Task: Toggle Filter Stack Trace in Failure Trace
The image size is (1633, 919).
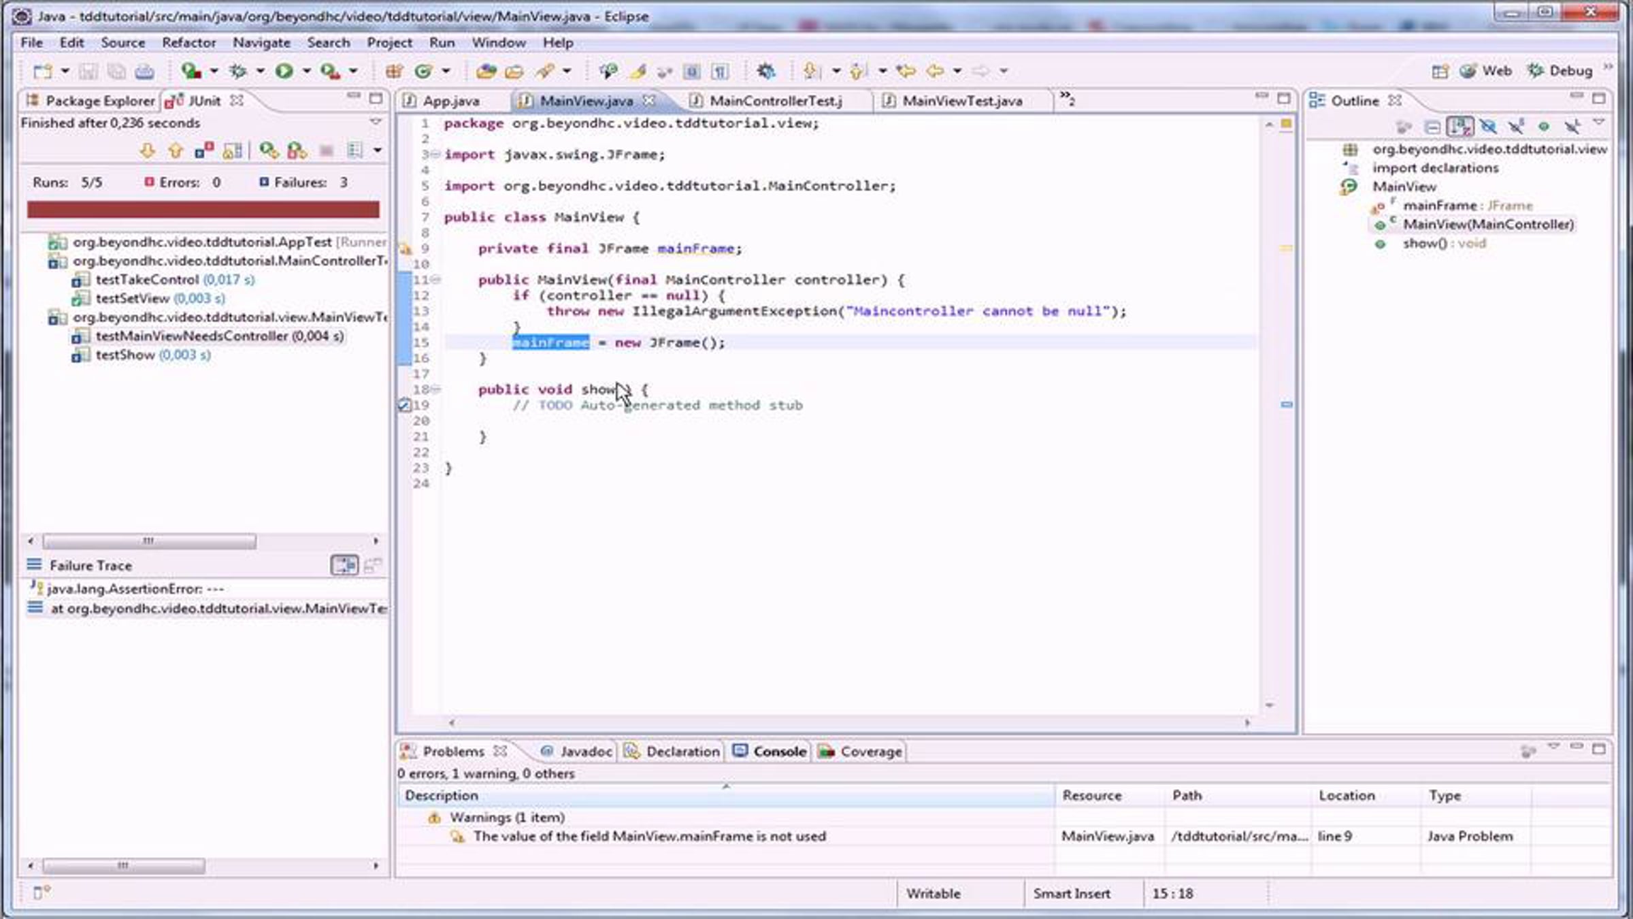Action: [344, 565]
